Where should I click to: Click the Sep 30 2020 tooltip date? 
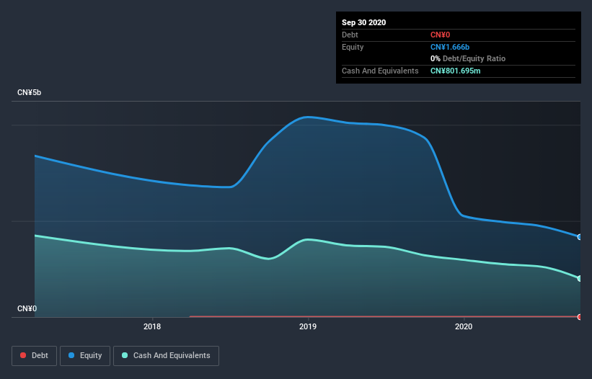pyautogui.click(x=363, y=22)
